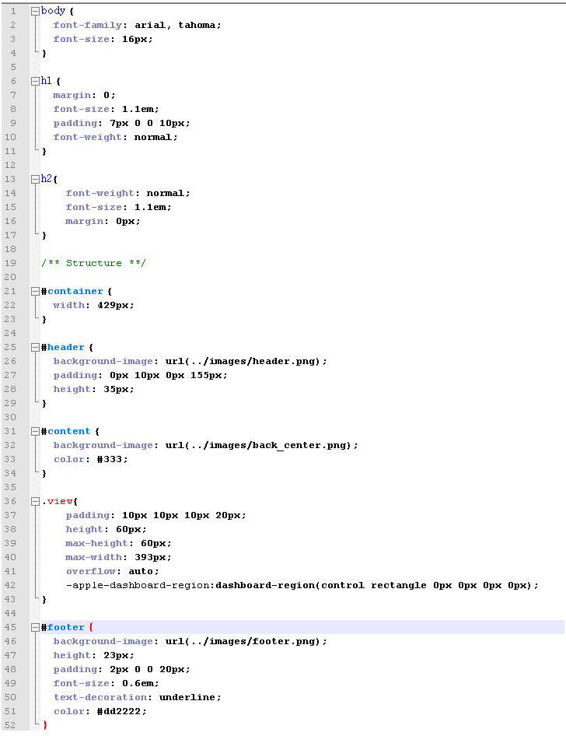The width and height of the screenshot is (566, 736).
Task: Click the #container selector
Action: (x=72, y=291)
